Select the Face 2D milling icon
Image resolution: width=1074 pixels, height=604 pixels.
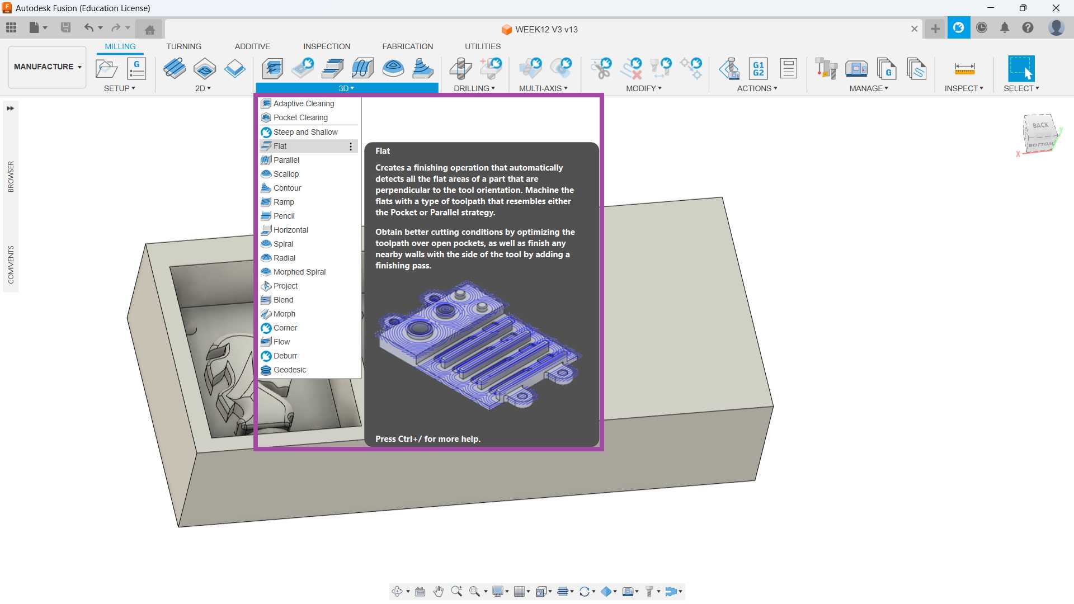[234, 69]
